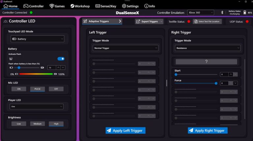This screenshot has height=141, width=253.
Task: Click the battery status icon showing 85%
Action: click(x=244, y=13)
